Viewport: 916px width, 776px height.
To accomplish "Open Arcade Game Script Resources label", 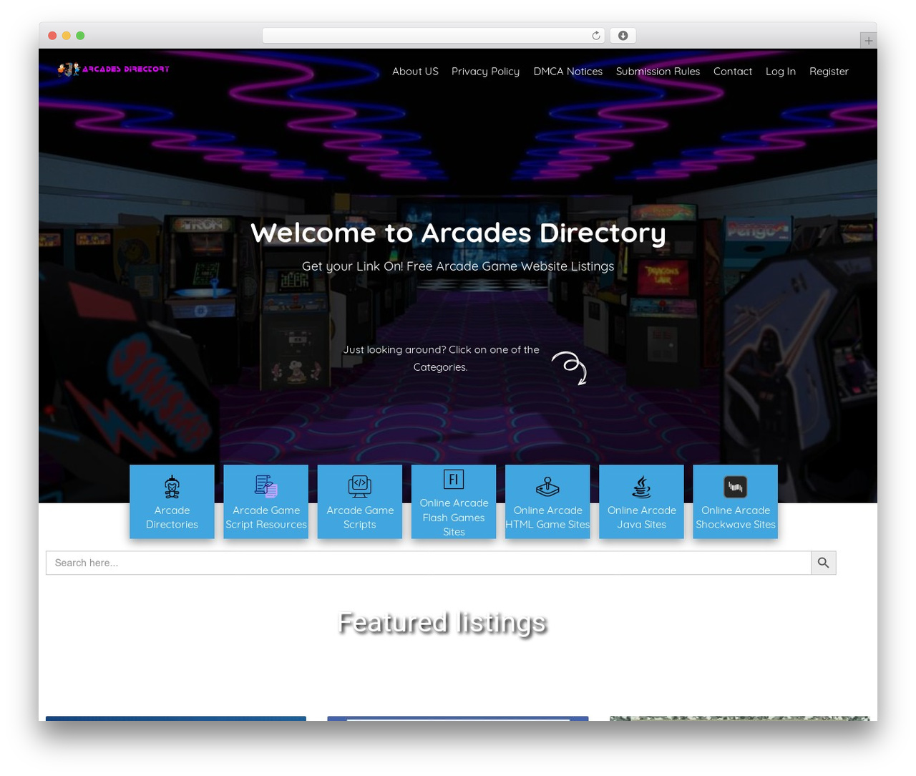I will 266,518.
